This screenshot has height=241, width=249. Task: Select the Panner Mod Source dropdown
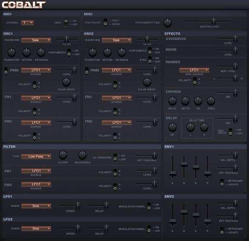click(194, 70)
